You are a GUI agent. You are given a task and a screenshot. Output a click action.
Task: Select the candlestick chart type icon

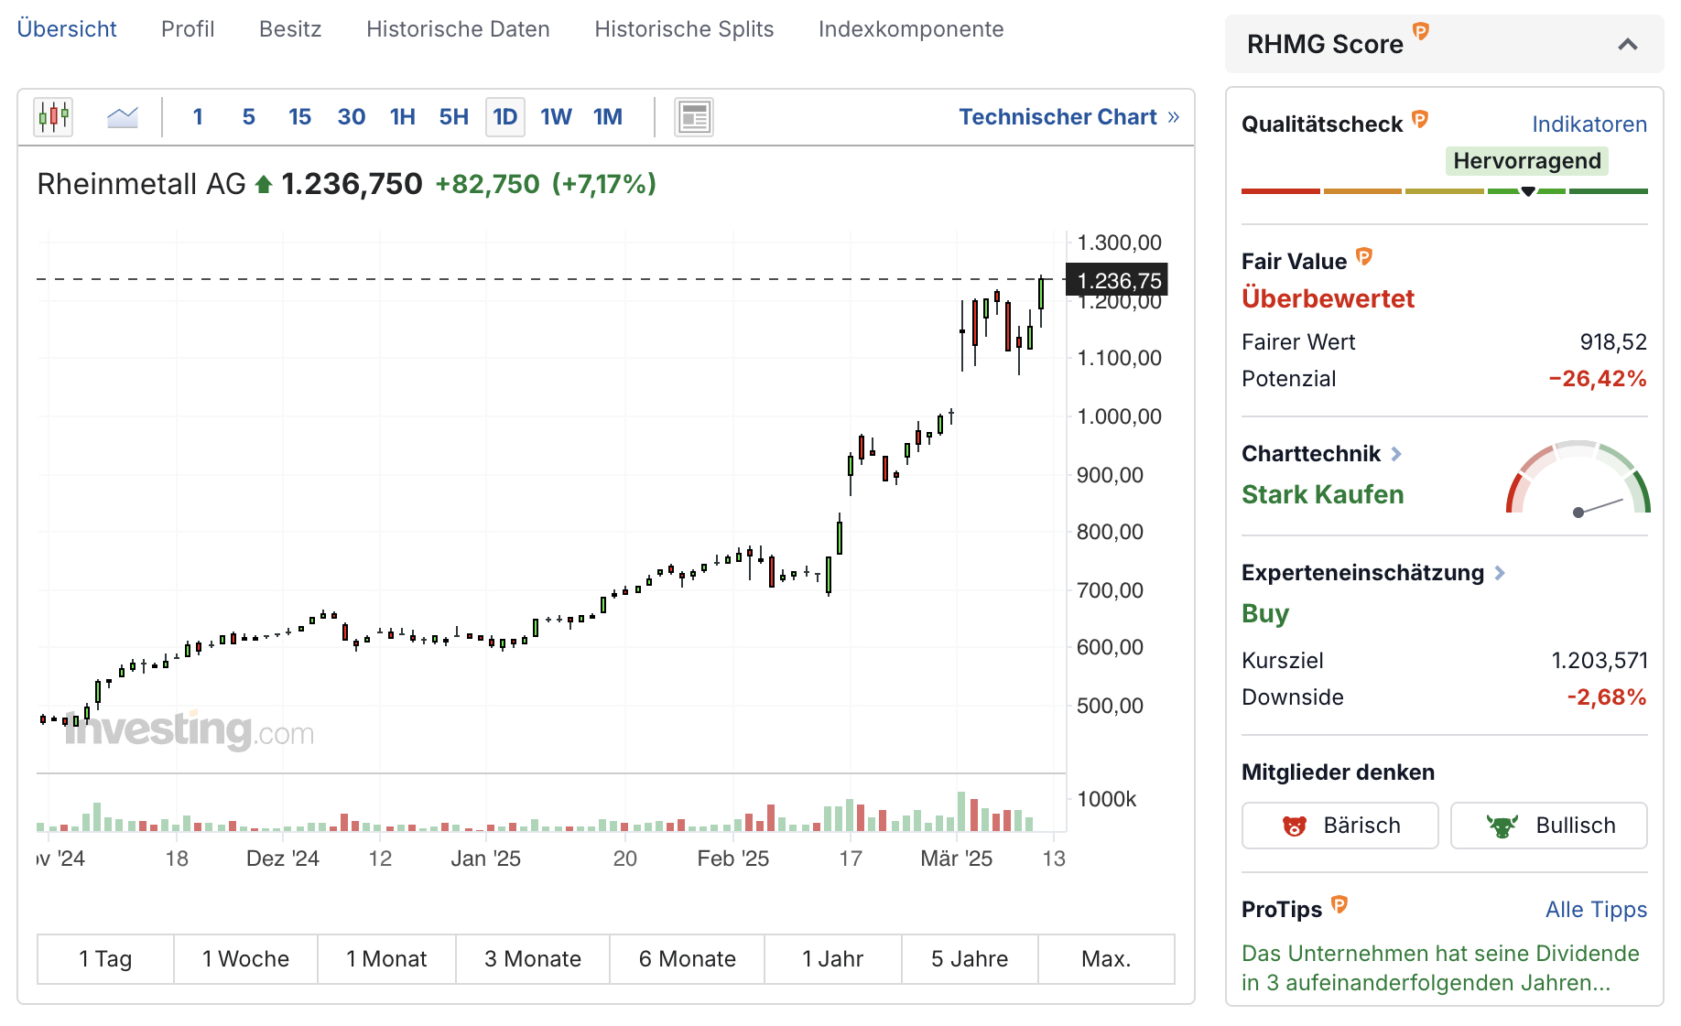click(53, 117)
